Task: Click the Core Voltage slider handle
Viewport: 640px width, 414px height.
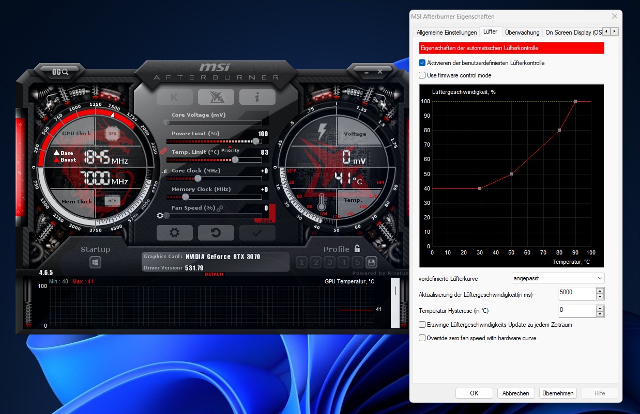Action: coord(166,123)
